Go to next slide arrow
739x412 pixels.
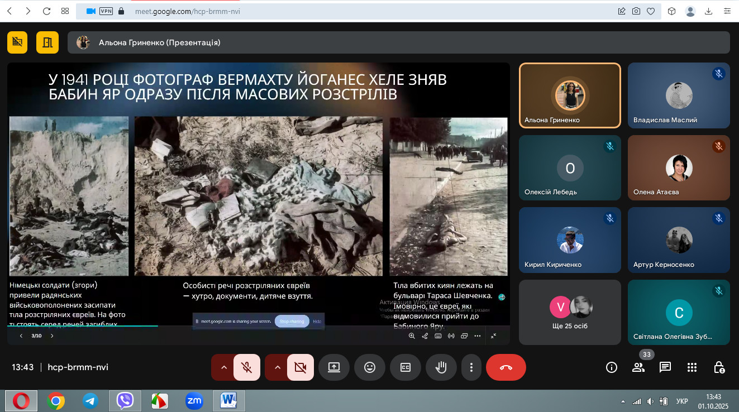52,336
